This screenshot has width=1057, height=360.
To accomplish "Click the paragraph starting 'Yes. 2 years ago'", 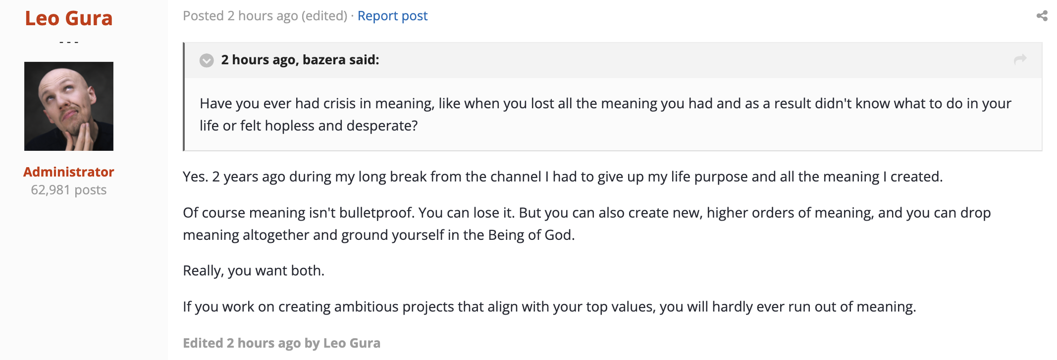I will tap(563, 177).
